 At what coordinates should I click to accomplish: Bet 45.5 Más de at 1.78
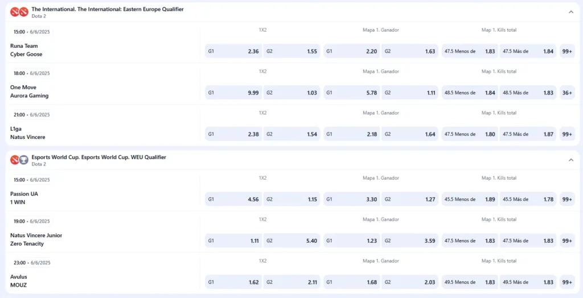(x=528, y=199)
